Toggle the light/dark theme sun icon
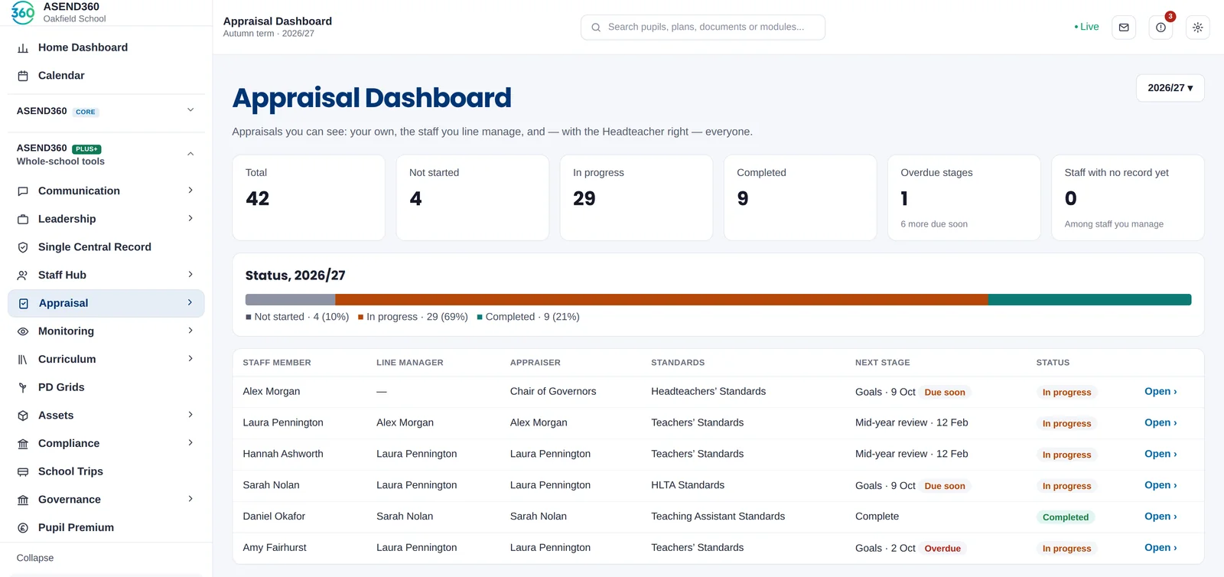Viewport: 1224px width, 577px height. (1197, 28)
